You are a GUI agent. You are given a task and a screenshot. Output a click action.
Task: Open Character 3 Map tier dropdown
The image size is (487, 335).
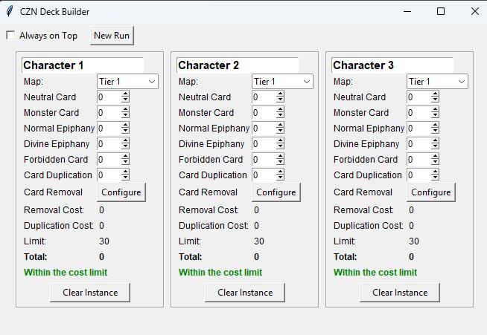(x=437, y=82)
